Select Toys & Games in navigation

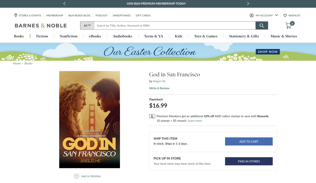[205, 36]
